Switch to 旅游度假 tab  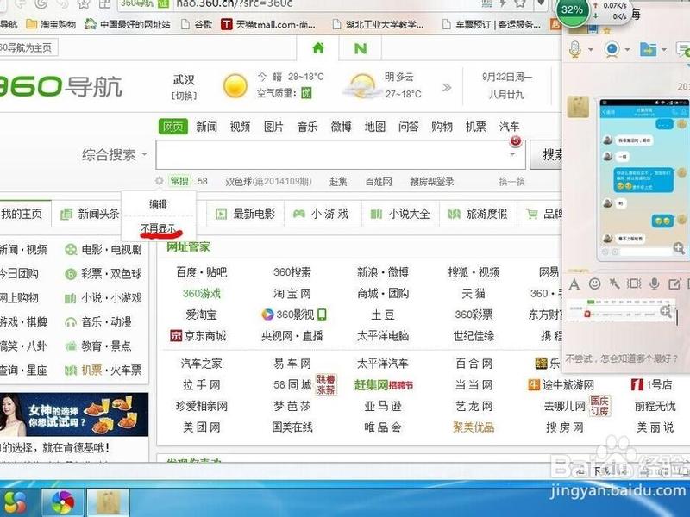478,214
